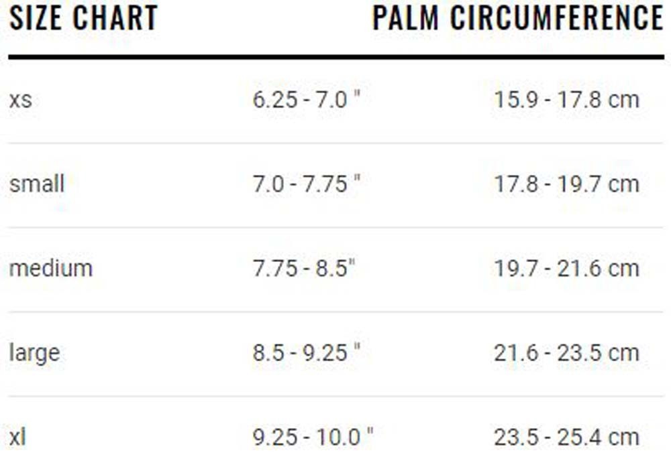Image resolution: width=671 pixels, height=465 pixels.
Task: Click the 7.75 - 8.5" inch range
Action: (x=303, y=268)
